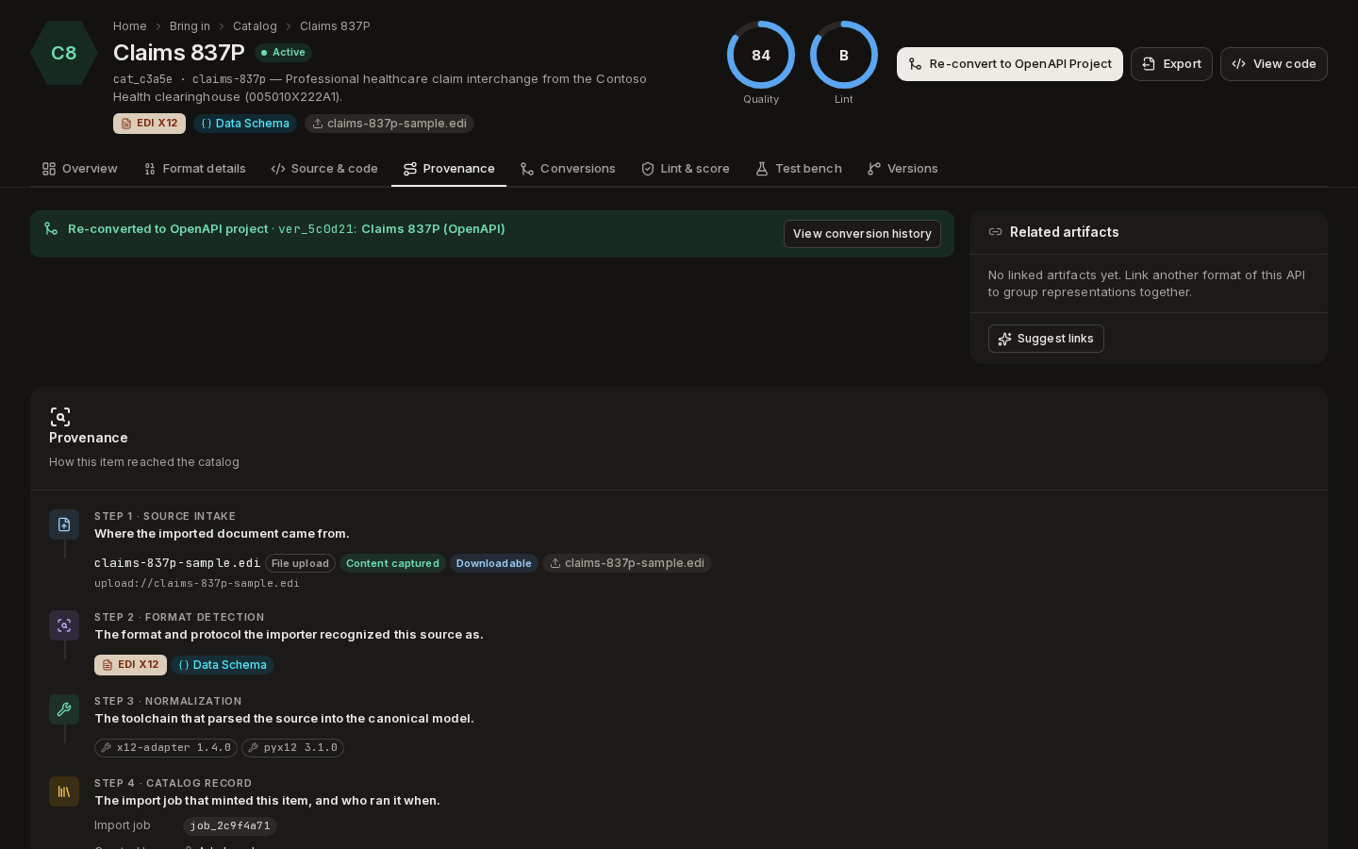
Task: Click the Suggest links button
Action: point(1046,339)
